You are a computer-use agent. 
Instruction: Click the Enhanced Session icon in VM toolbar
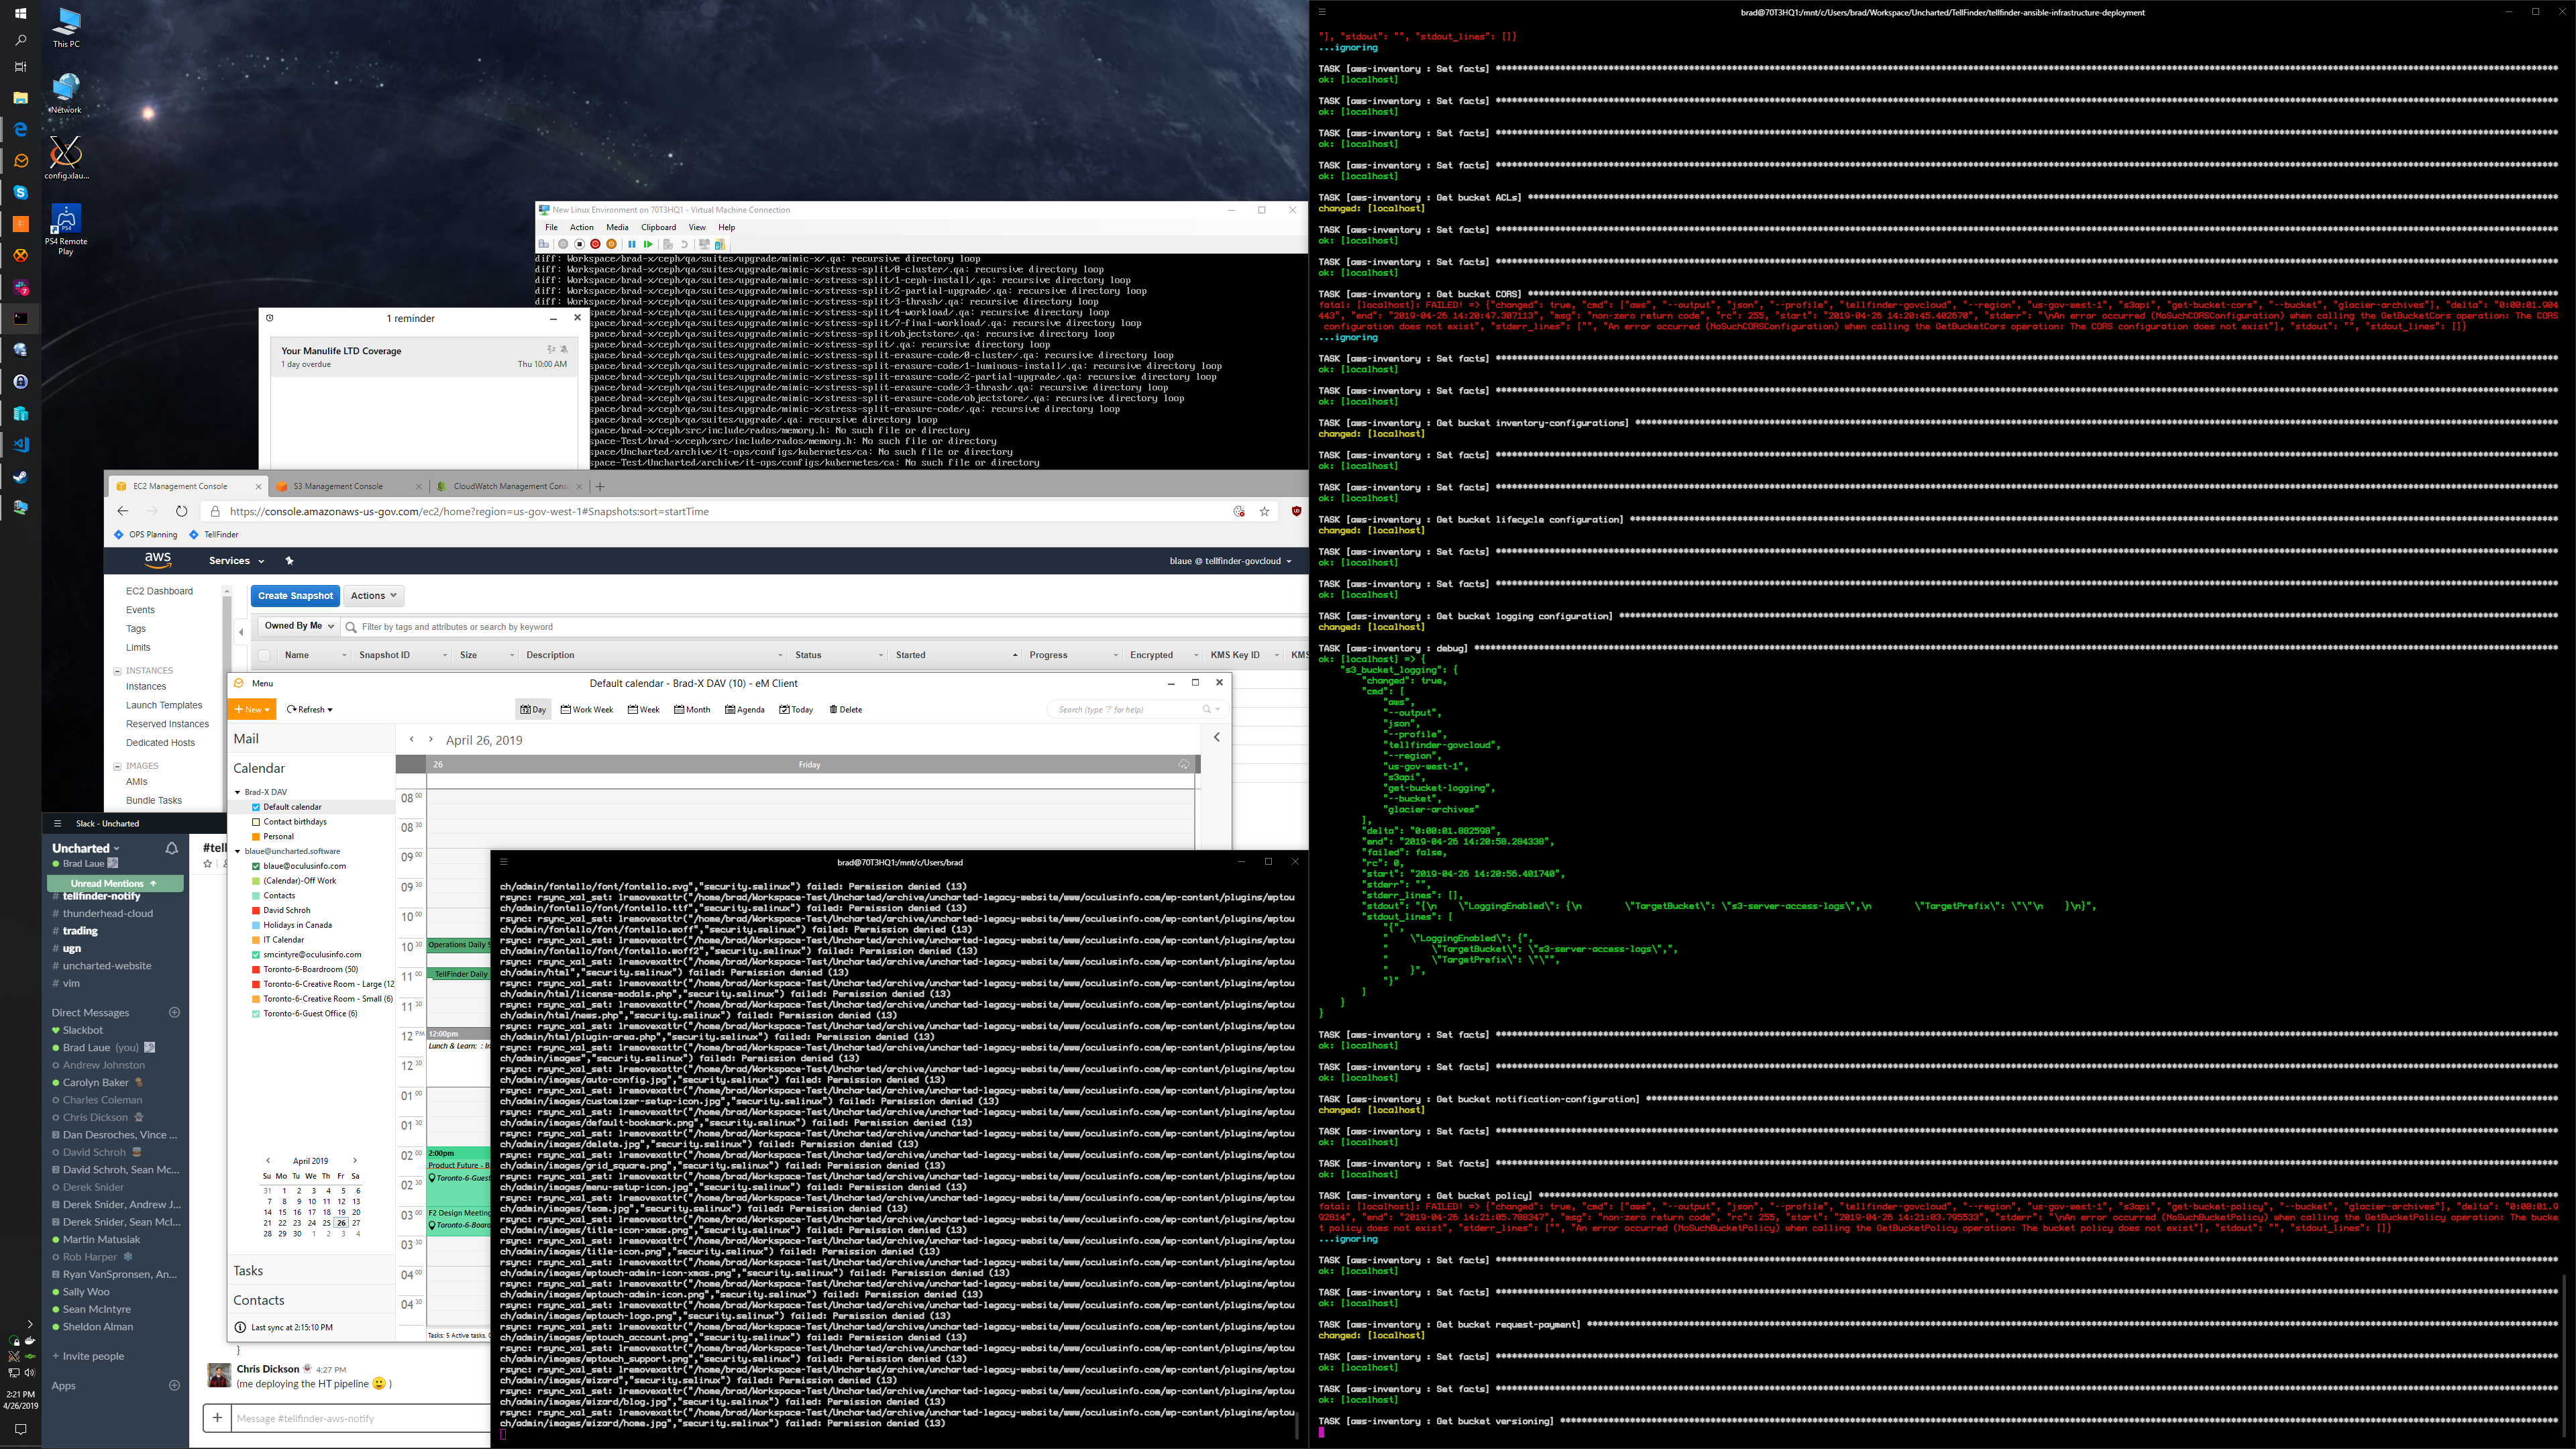click(704, 244)
